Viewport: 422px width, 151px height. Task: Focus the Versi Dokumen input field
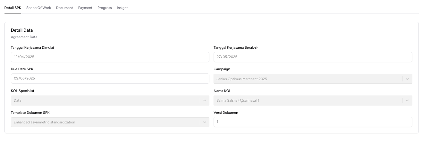(313, 122)
